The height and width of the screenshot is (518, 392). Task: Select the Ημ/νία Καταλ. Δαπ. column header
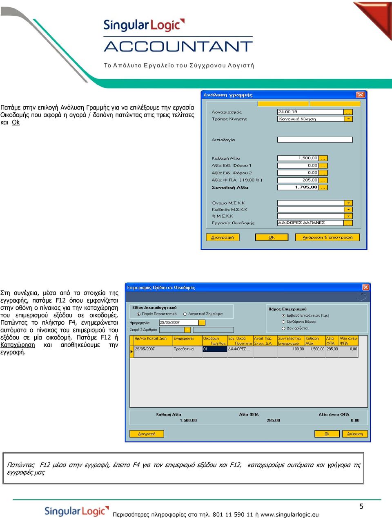[153, 341]
